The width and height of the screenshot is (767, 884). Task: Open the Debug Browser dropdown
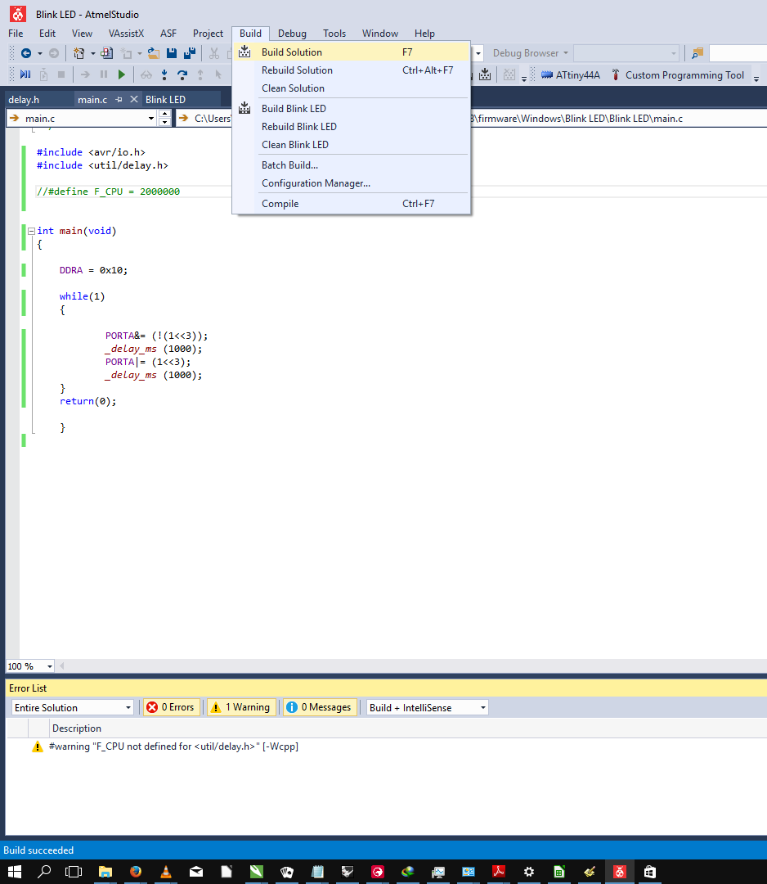(530, 53)
